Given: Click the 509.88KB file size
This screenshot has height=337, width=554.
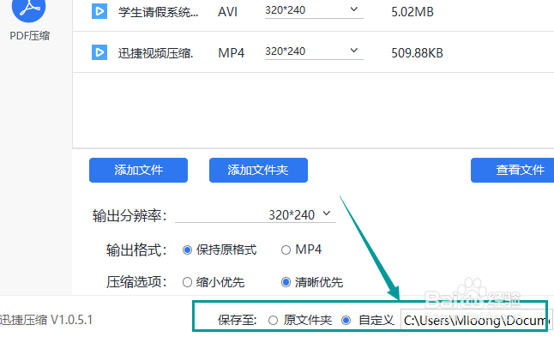Looking at the screenshot, I should point(417,53).
